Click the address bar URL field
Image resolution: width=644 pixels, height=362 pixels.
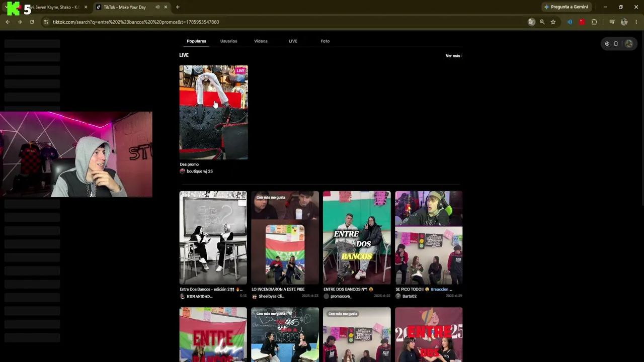287,22
